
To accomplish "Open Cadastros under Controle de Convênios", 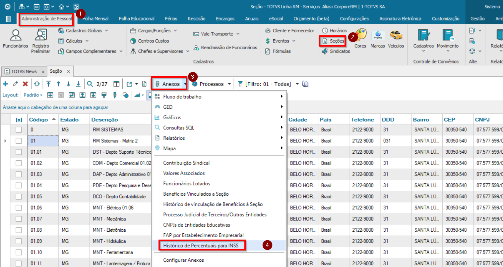I will (423, 41).
